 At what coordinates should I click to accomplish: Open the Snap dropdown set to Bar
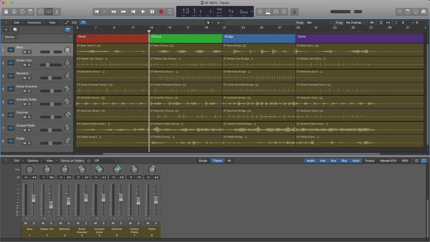click(319, 23)
